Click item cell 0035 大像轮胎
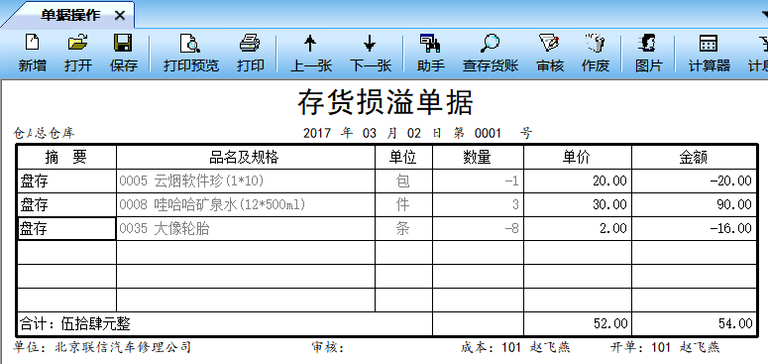The image size is (768, 364). point(246,229)
